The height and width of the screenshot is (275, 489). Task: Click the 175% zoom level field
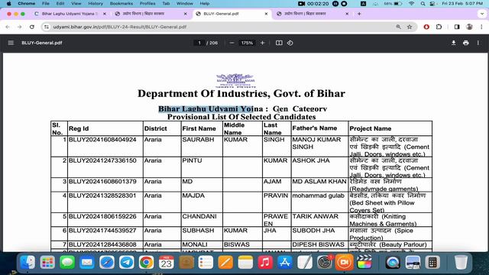[247, 43]
